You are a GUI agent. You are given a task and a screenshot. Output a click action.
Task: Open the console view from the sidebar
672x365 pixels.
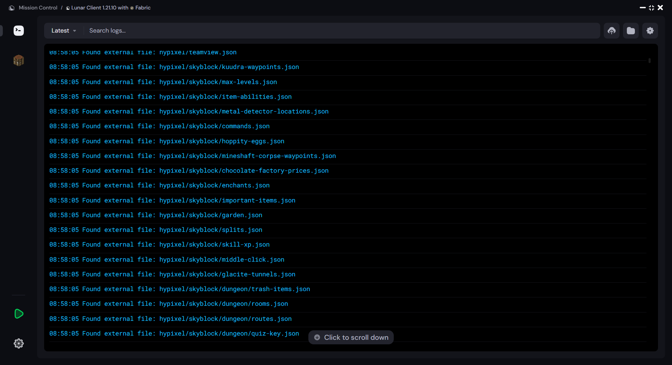point(18,30)
